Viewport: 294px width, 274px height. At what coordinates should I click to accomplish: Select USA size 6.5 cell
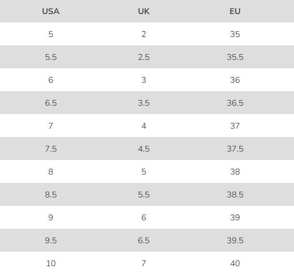coord(51,103)
